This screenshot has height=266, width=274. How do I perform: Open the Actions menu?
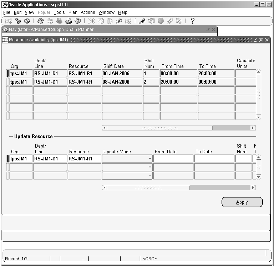point(88,12)
